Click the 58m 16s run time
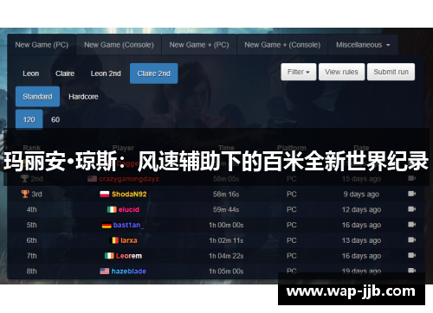Image resolution: width=433 pixels, height=313 pixels. tap(226, 195)
